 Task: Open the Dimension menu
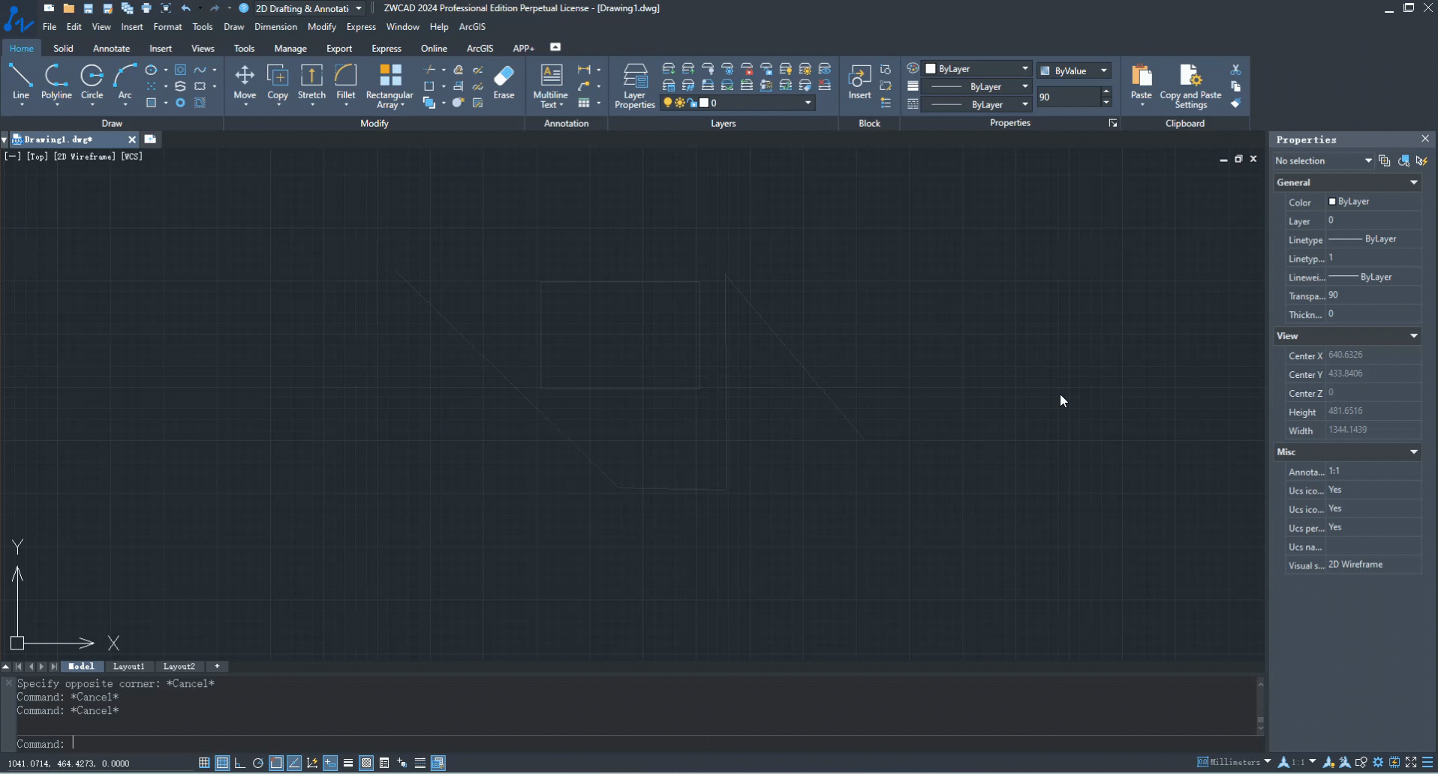tap(275, 27)
